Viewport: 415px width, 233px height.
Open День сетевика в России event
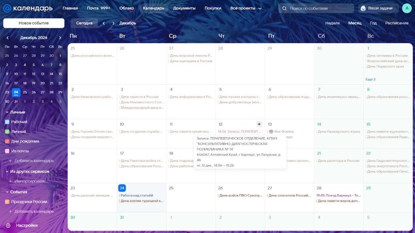tap(387, 56)
